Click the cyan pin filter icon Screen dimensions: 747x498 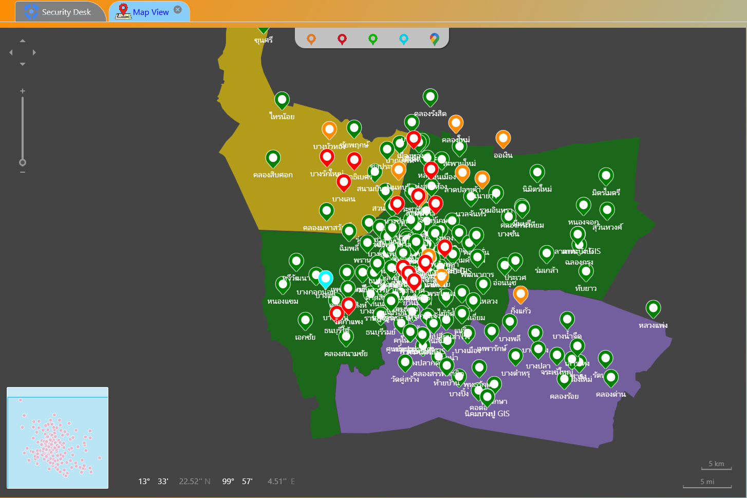404,39
